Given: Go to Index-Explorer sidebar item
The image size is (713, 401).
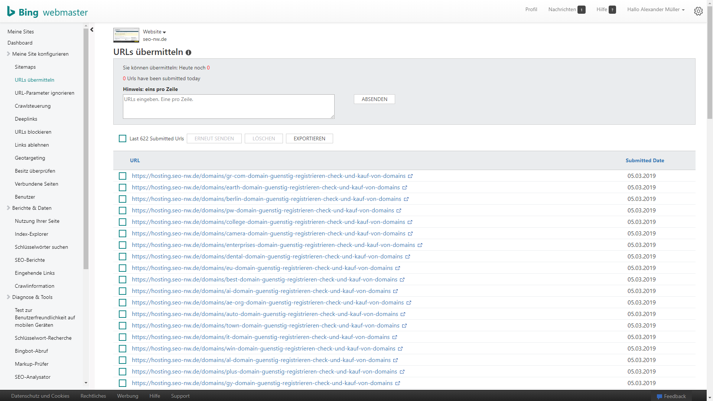Looking at the screenshot, I should pyautogui.click(x=32, y=234).
